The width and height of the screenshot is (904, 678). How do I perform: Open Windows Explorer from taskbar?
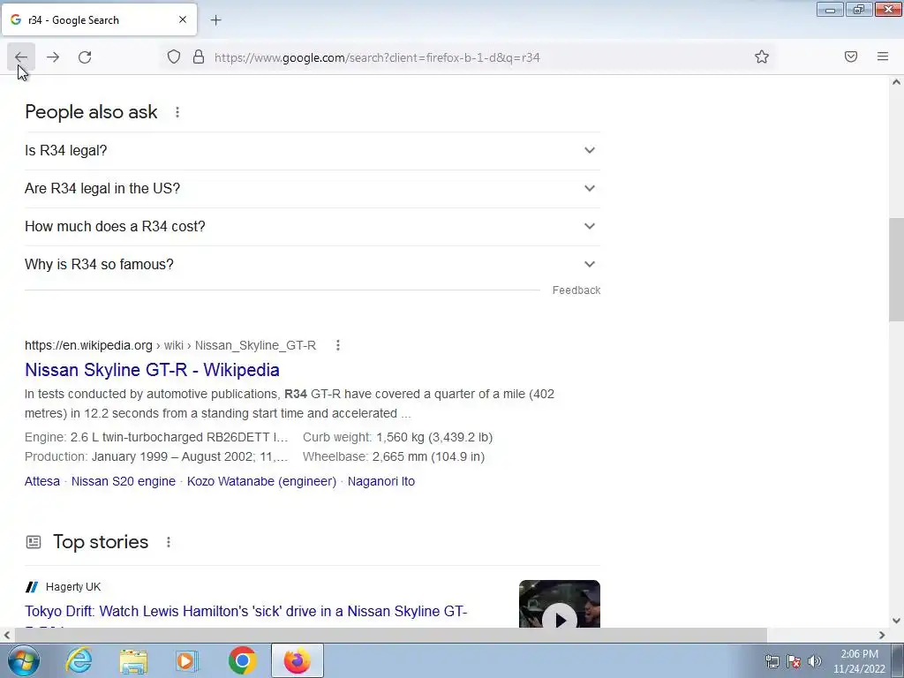pos(133,660)
